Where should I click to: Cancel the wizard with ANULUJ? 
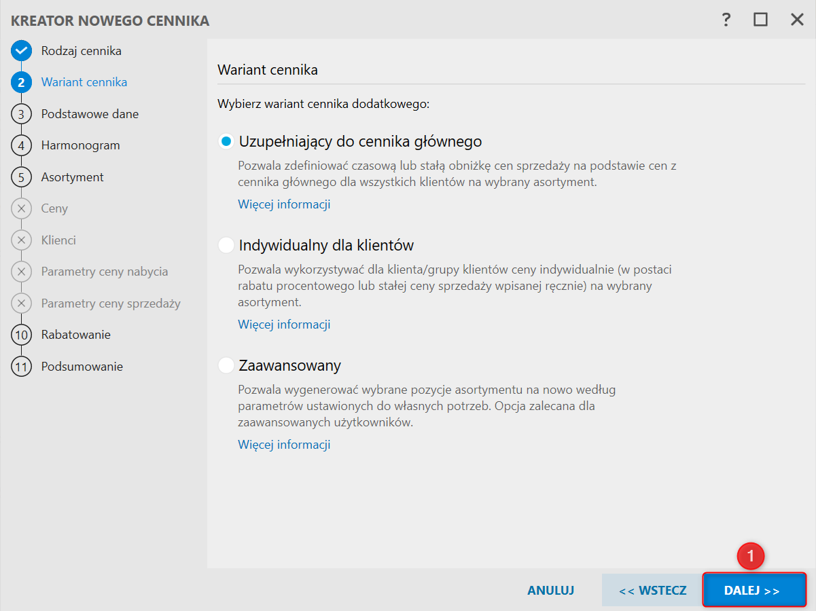point(550,590)
